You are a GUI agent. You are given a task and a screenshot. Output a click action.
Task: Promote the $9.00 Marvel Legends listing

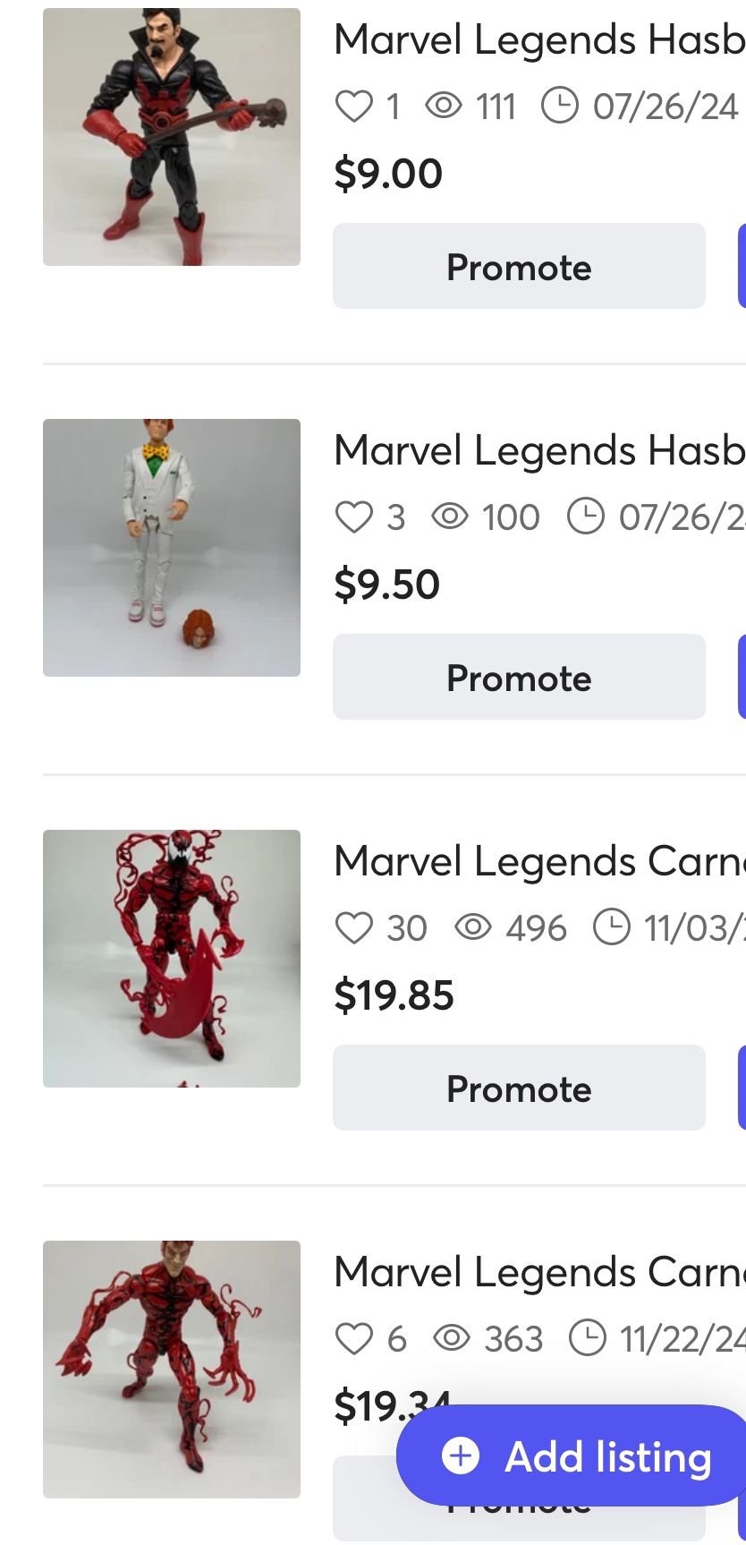pos(519,267)
